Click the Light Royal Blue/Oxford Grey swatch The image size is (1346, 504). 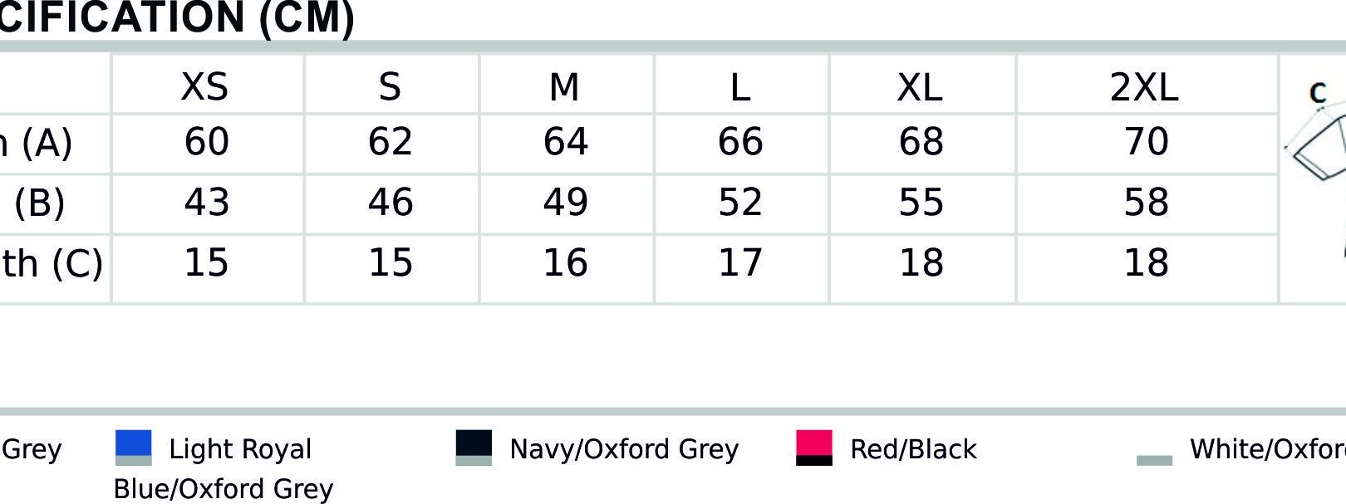pyautogui.click(x=133, y=448)
